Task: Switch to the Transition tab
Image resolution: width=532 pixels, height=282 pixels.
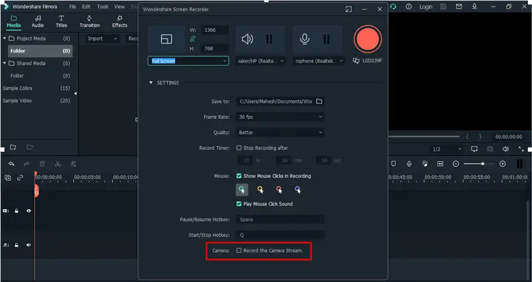Action: coord(90,21)
